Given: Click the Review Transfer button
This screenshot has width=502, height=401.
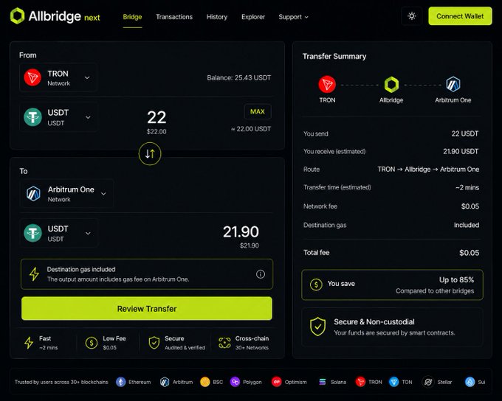Looking at the screenshot, I should pos(147,309).
